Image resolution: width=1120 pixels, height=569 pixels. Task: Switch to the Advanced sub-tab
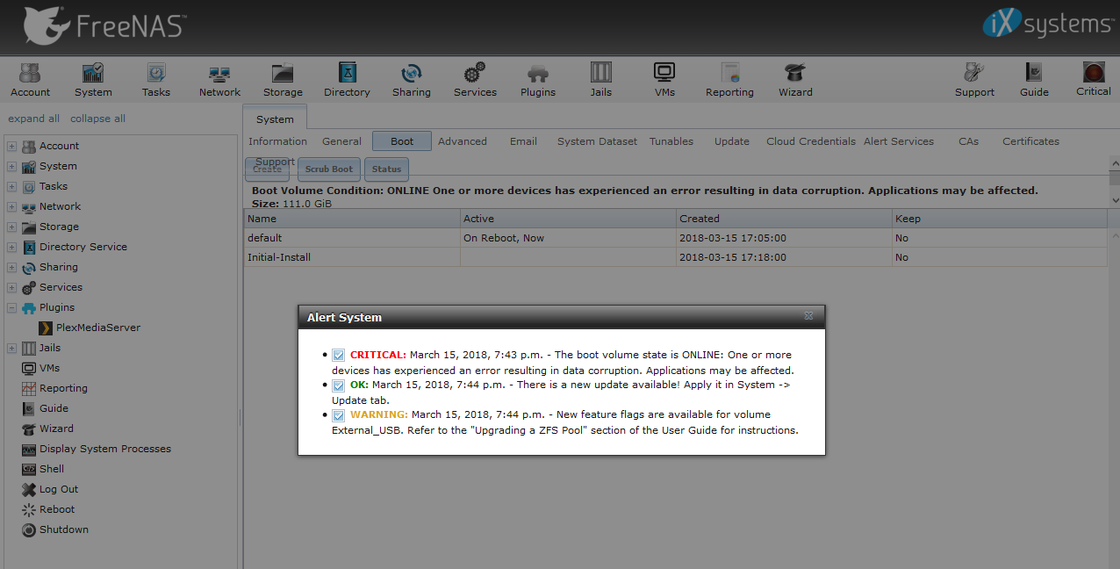coord(463,141)
